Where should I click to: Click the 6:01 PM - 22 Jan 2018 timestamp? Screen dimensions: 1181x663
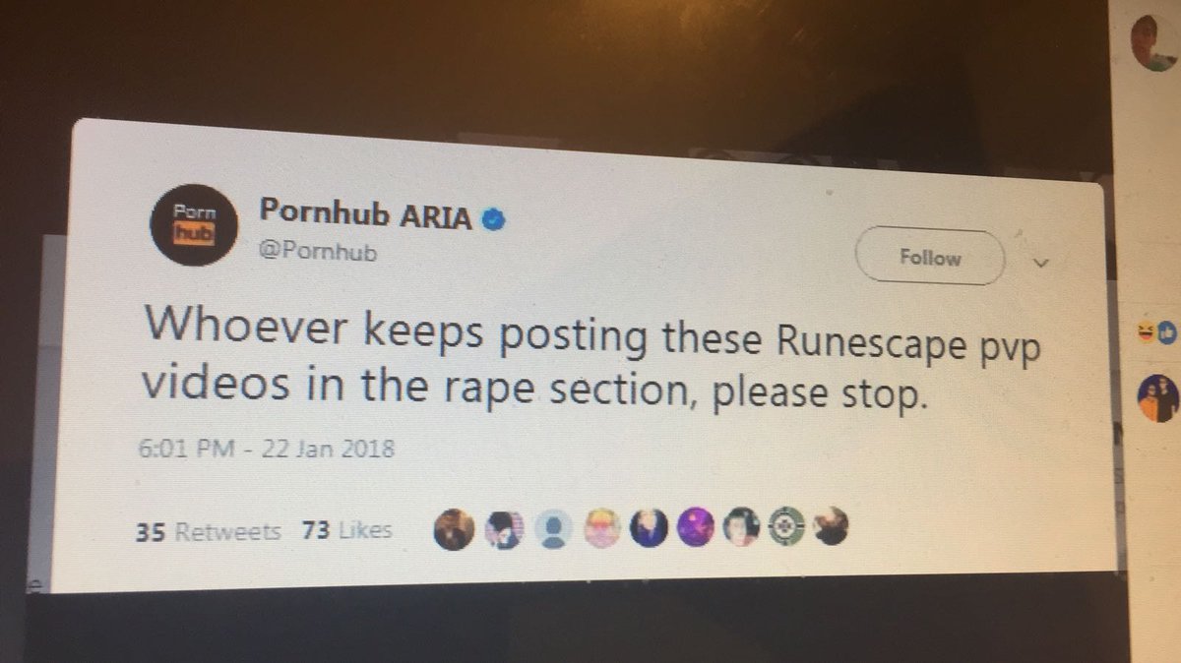pos(266,450)
